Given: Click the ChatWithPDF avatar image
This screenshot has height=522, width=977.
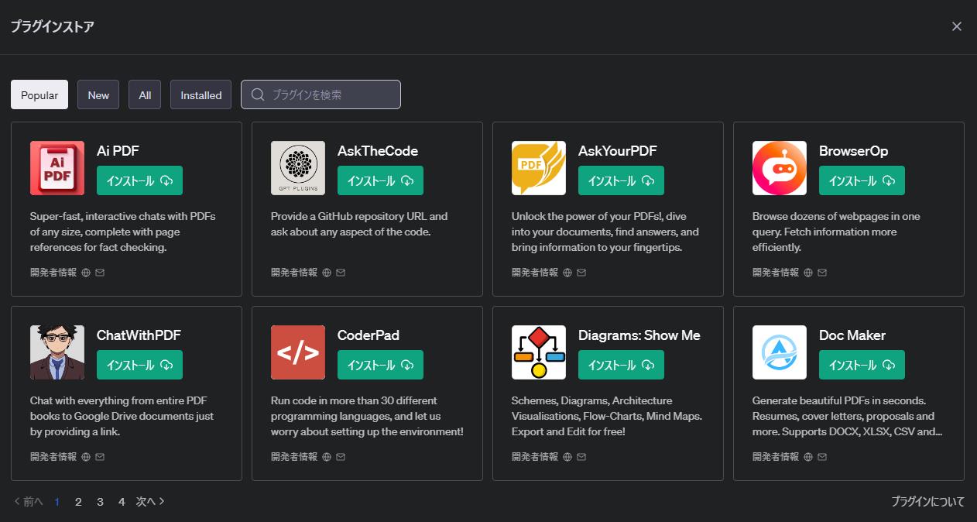Looking at the screenshot, I should (57, 352).
